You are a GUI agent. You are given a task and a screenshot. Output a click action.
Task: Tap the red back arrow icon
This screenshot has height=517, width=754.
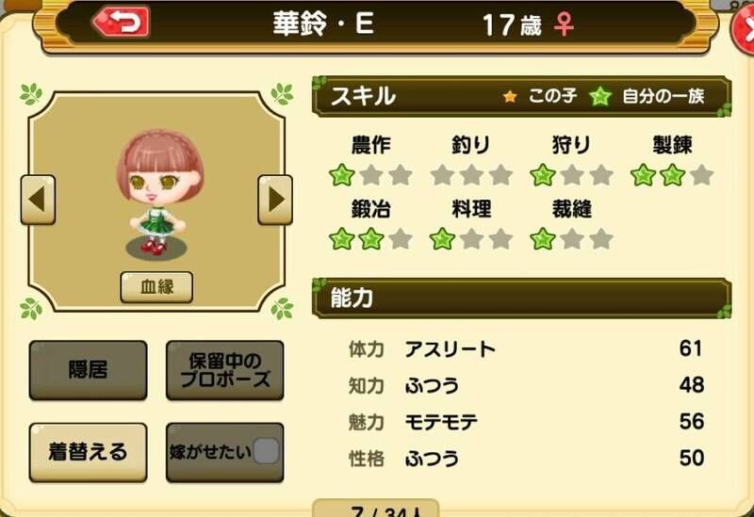(x=121, y=22)
